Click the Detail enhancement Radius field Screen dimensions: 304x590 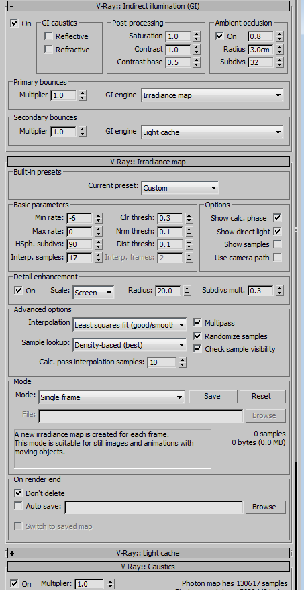(x=168, y=291)
